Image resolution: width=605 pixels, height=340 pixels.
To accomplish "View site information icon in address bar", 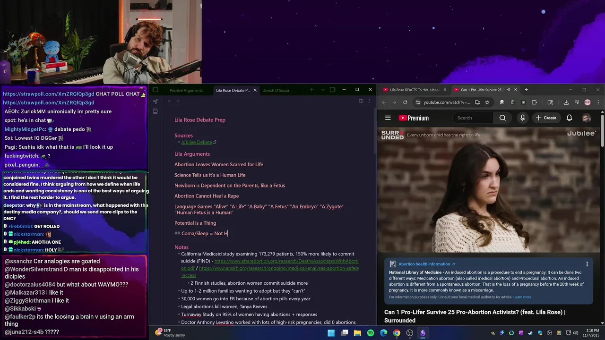I will tap(417, 102).
